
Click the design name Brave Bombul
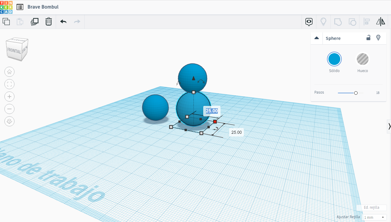coord(43,7)
